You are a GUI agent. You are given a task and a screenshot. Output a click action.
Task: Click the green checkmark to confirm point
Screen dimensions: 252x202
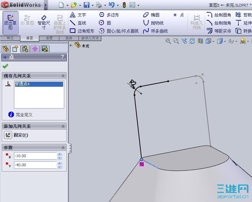5,66
